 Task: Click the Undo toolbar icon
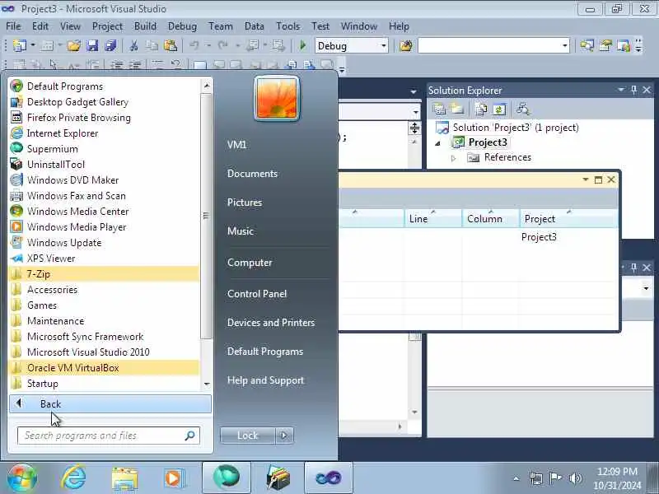coord(194,45)
